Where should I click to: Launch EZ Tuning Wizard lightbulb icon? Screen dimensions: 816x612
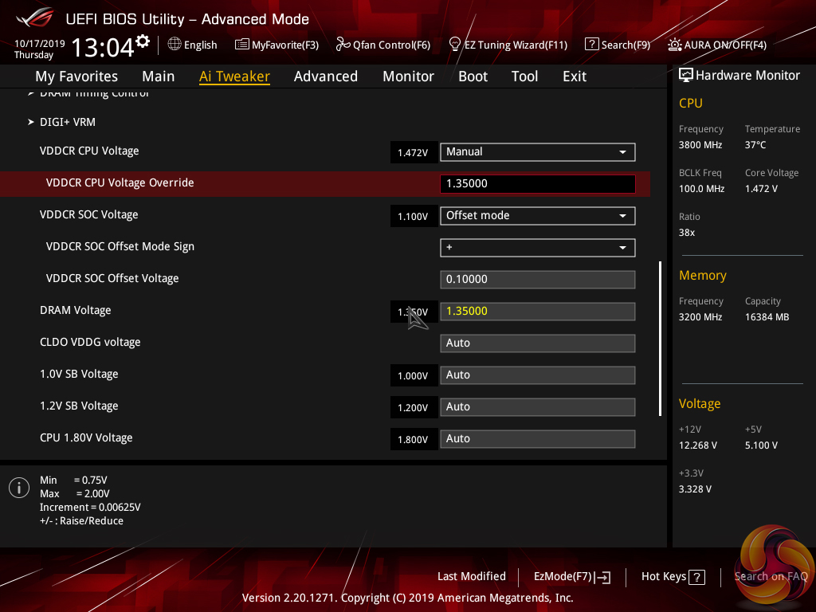pos(455,44)
